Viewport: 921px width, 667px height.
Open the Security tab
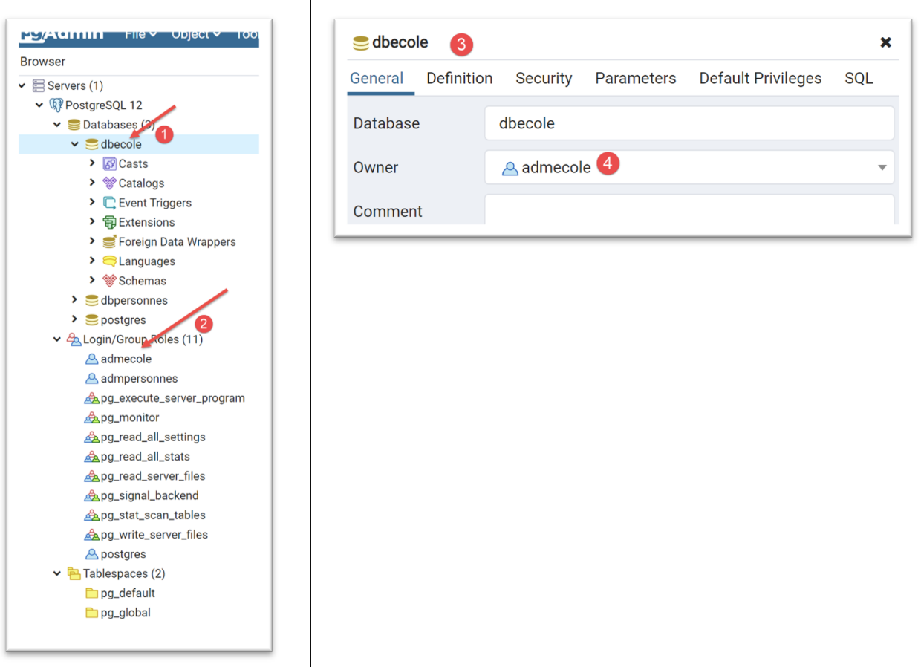tap(544, 79)
